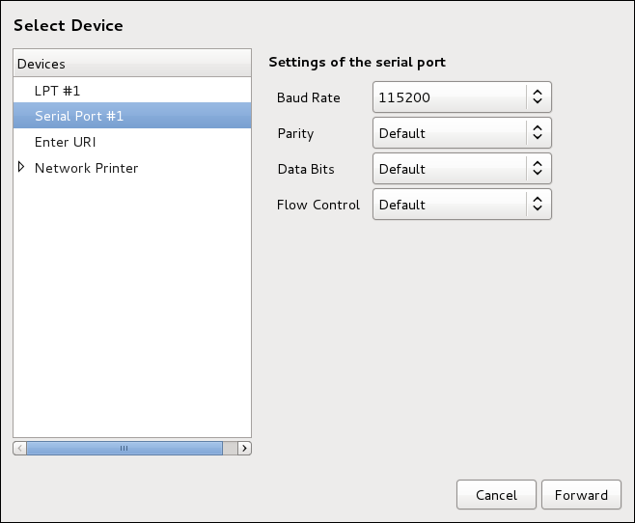Click the horizontal scrollbar left arrow
635x523 pixels.
[20, 448]
